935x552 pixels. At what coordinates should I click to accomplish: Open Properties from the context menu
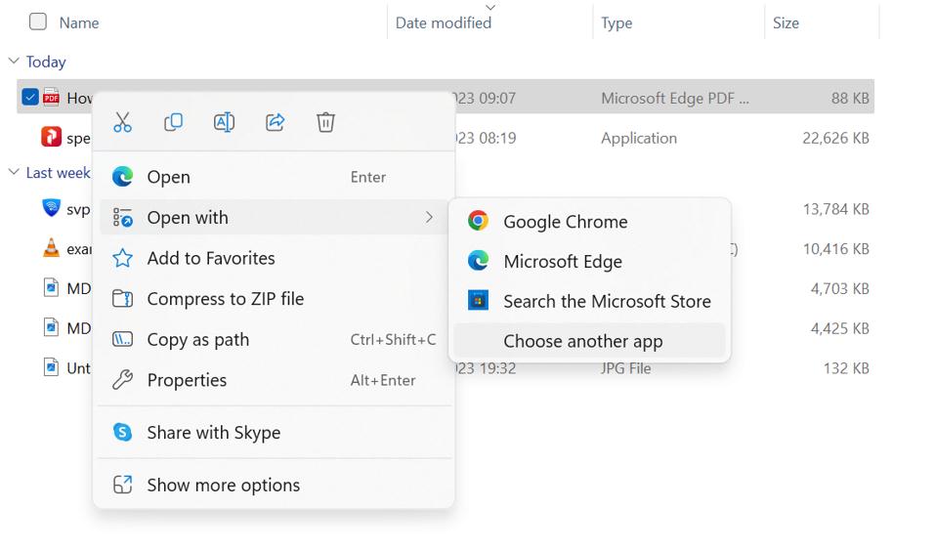(x=186, y=381)
